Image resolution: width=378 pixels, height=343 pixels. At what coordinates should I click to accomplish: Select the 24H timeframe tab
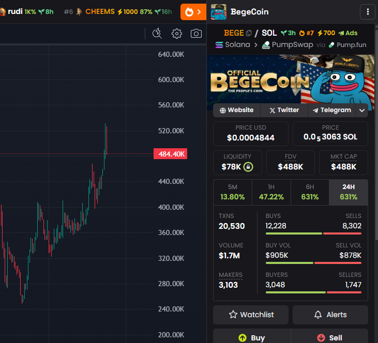(349, 193)
